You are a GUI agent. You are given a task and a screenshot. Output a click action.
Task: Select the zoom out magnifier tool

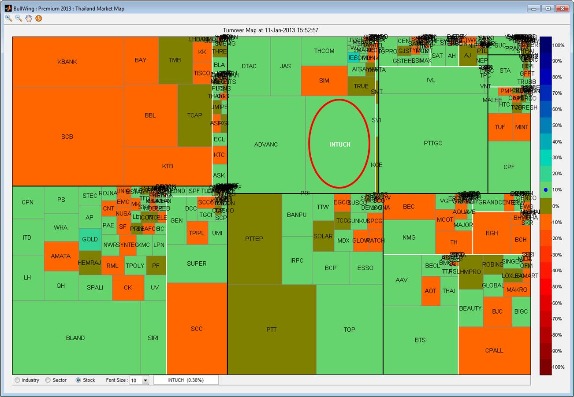19,18
